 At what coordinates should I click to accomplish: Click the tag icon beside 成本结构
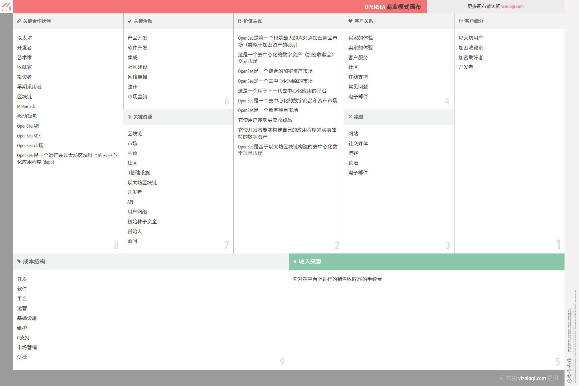(19, 262)
